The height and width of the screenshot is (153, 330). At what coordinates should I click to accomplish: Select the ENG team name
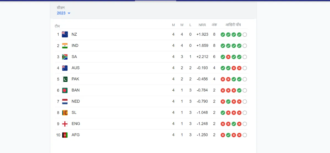click(76, 124)
